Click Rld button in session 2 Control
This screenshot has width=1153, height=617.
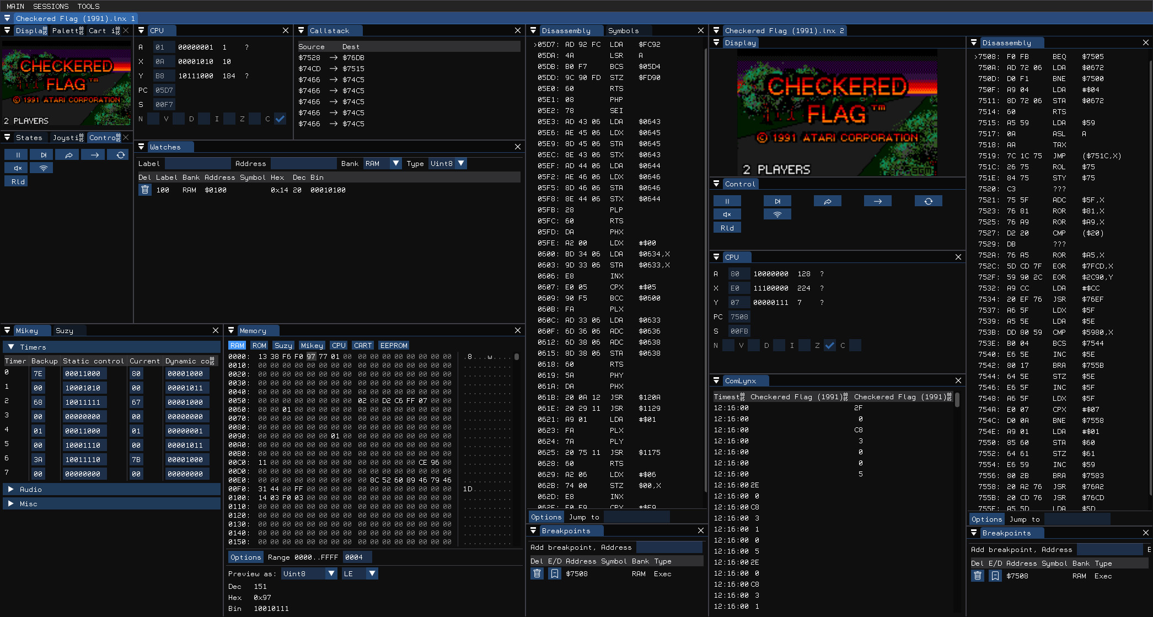click(727, 228)
